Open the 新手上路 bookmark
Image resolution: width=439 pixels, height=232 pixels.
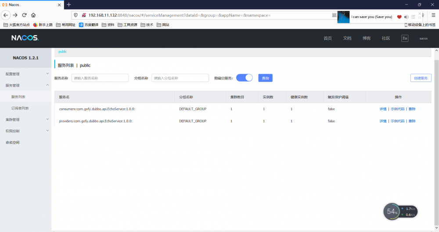click(43, 25)
